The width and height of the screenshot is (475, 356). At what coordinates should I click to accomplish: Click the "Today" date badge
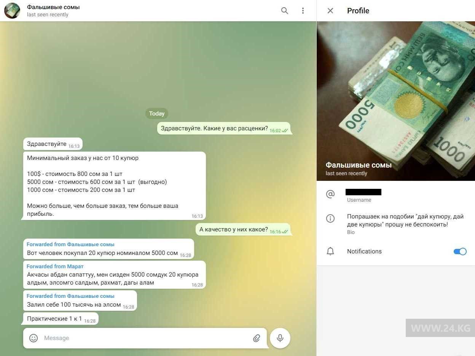click(156, 114)
